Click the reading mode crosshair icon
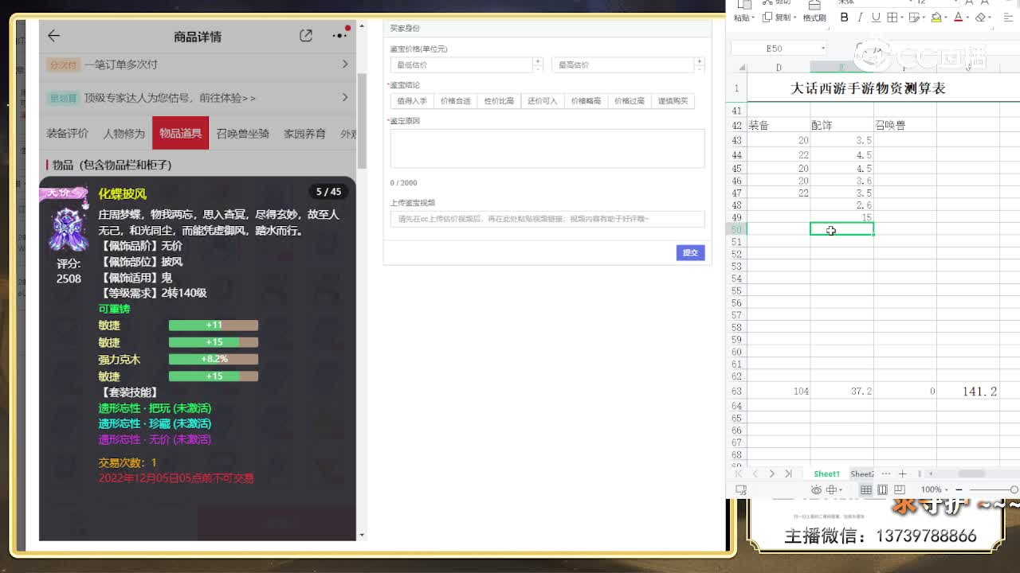This screenshot has width=1020, height=573. pyautogui.click(x=831, y=490)
